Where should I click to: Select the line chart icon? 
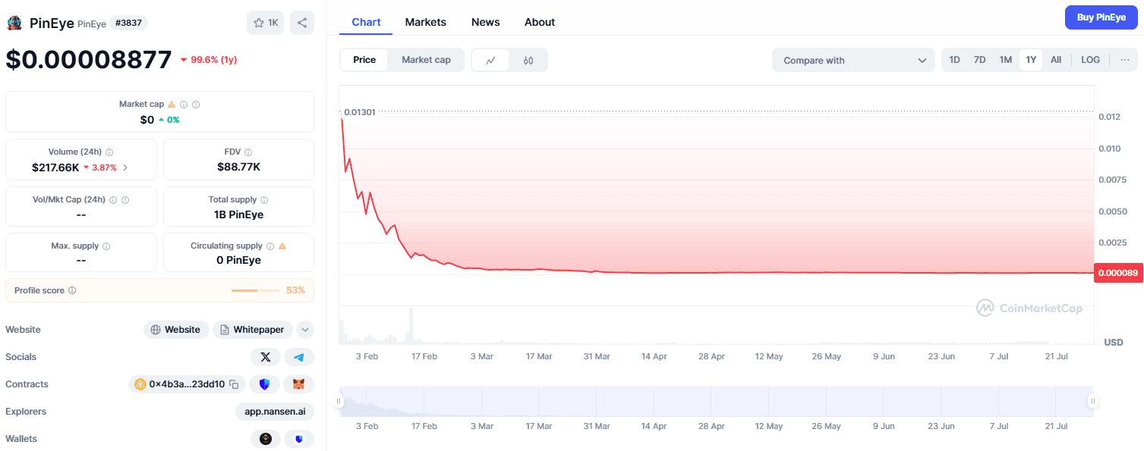pos(491,60)
